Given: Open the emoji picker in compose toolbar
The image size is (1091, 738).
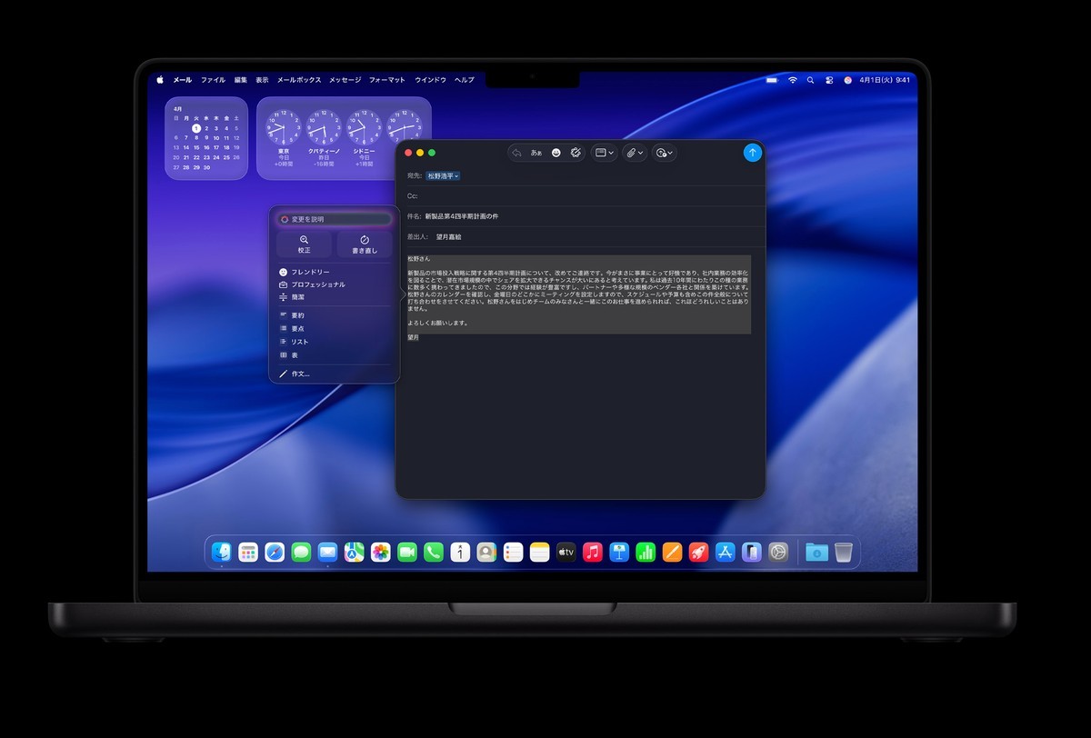Looking at the screenshot, I should point(557,152).
